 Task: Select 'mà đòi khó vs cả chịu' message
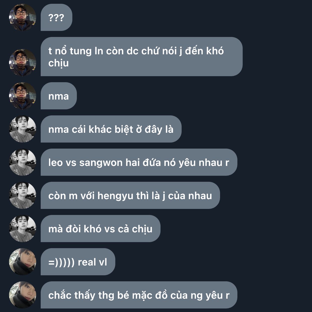pyautogui.click(x=100, y=229)
